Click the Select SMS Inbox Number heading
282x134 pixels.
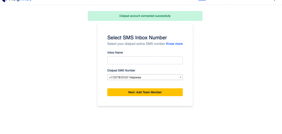[137, 38]
